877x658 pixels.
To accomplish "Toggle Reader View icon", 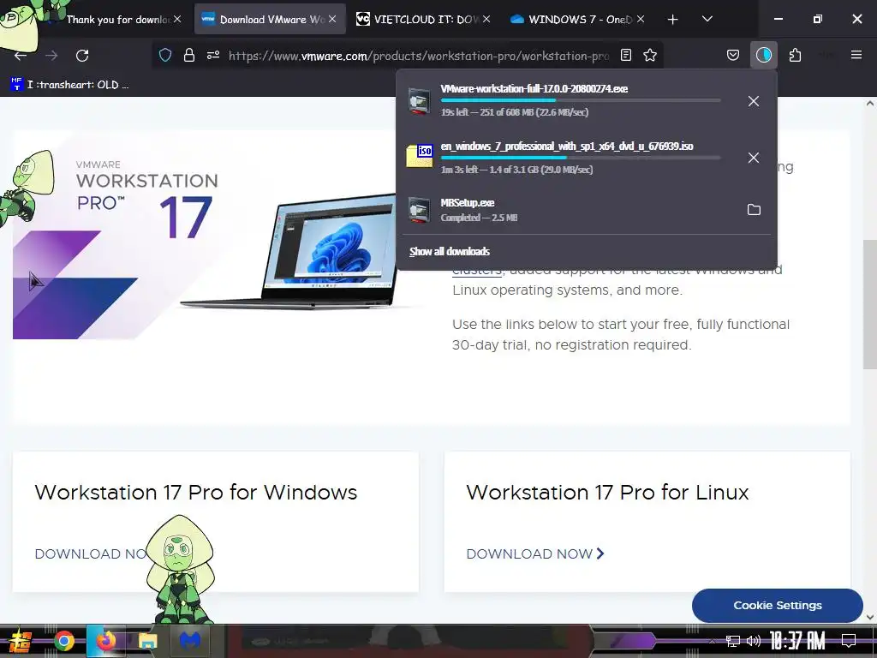I will click(x=626, y=55).
